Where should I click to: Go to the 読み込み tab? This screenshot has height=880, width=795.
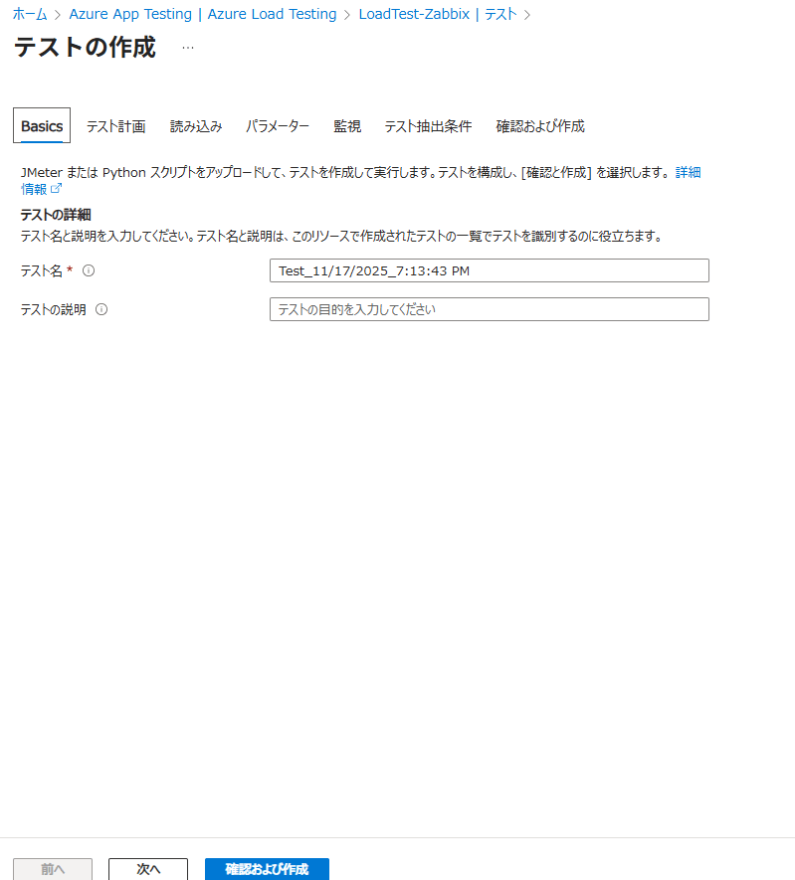click(x=196, y=126)
